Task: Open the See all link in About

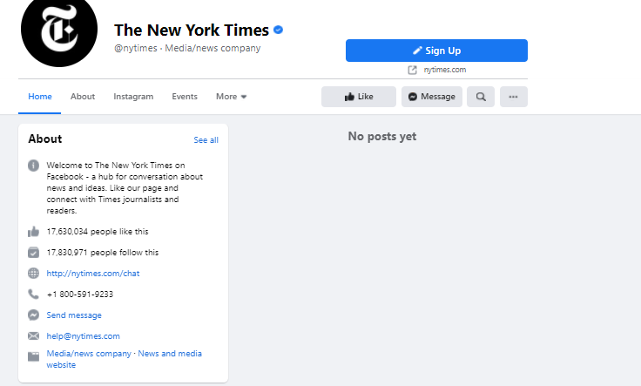Action: click(x=206, y=139)
